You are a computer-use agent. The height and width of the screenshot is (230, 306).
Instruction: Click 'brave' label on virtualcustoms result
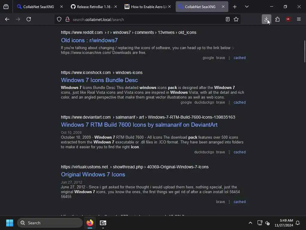click(221, 202)
